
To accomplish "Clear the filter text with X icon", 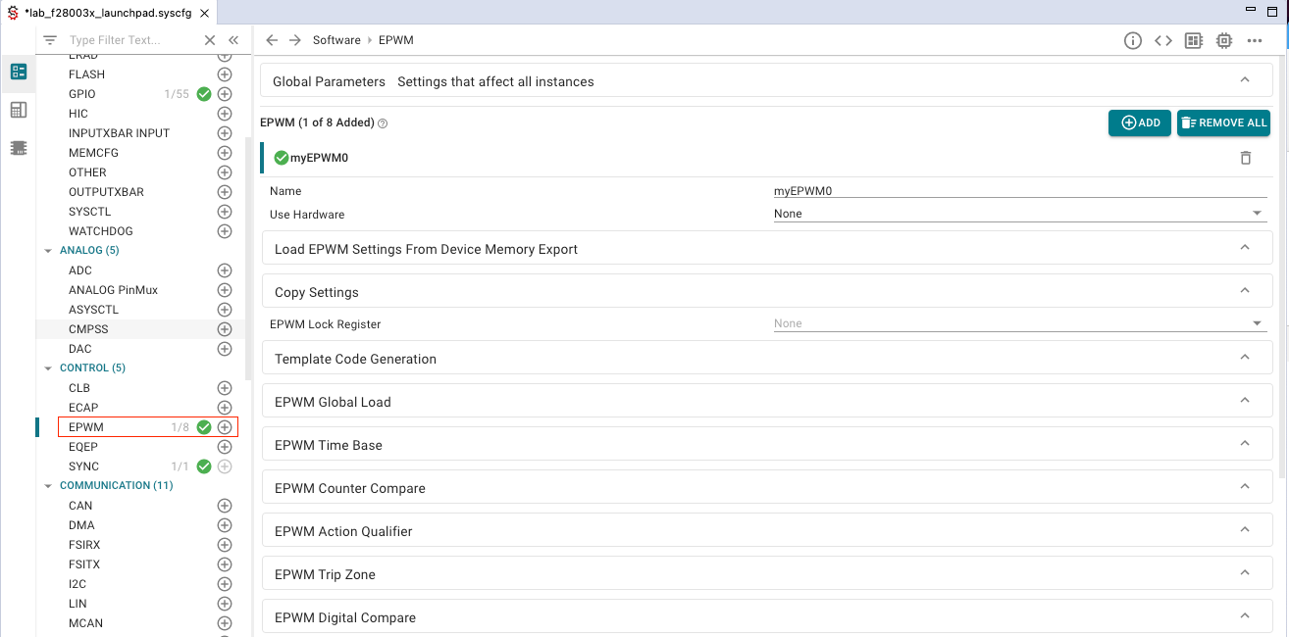I will (209, 40).
